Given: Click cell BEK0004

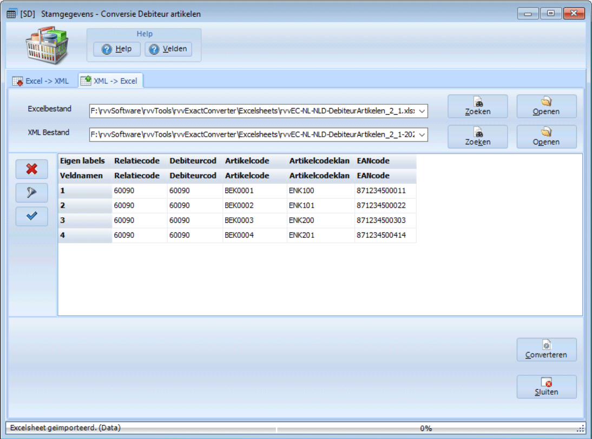Looking at the screenshot, I should click(x=255, y=235).
